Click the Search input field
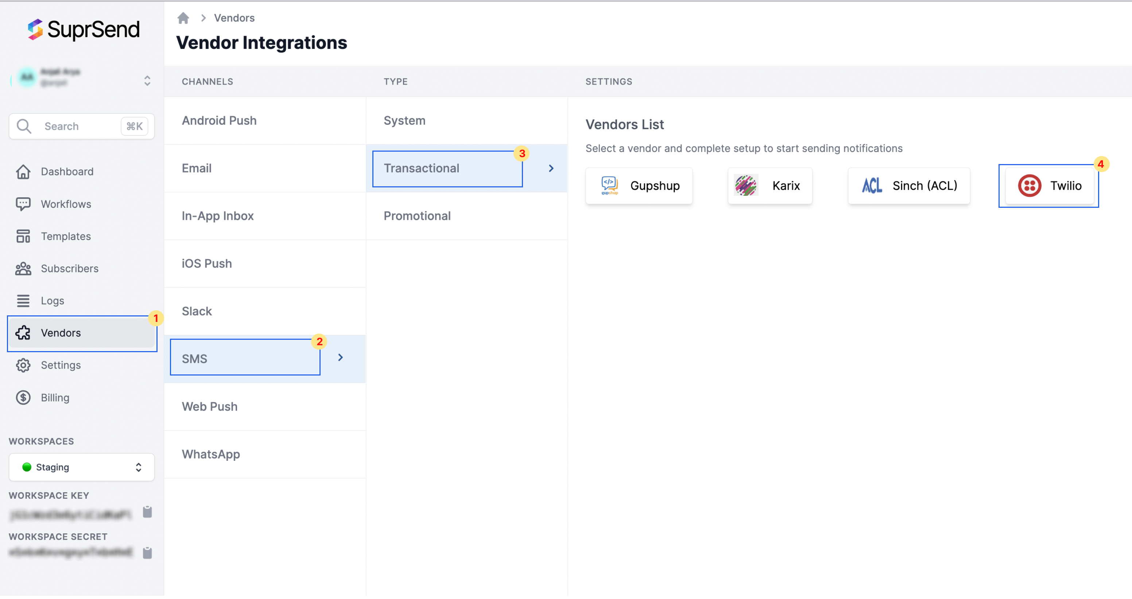1132x599 pixels. click(79, 127)
